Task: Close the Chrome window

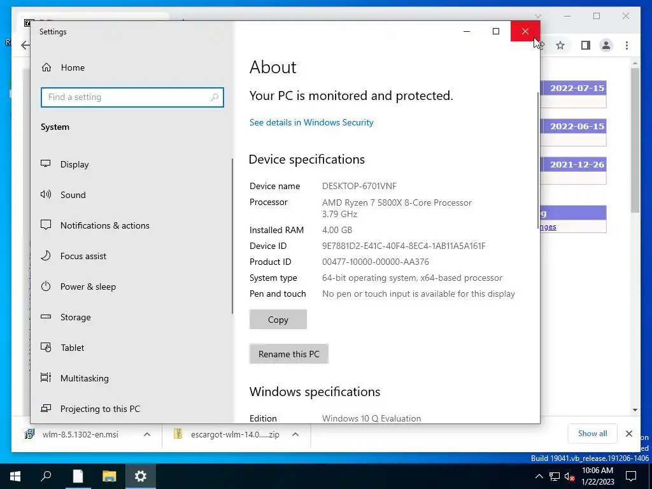Action: coord(626,16)
